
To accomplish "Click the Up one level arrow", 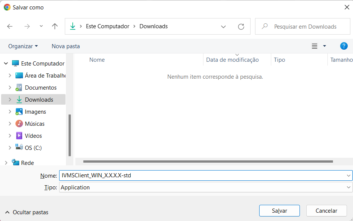I will tap(55, 26).
